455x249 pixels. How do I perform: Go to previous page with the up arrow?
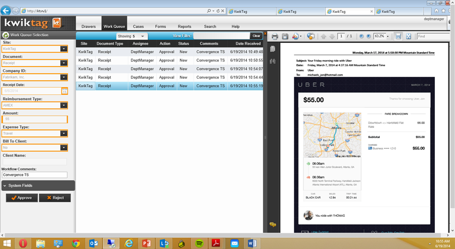[x=324, y=36]
